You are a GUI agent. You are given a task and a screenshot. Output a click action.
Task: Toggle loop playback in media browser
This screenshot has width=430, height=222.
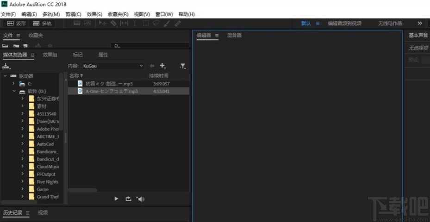pos(128,199)
